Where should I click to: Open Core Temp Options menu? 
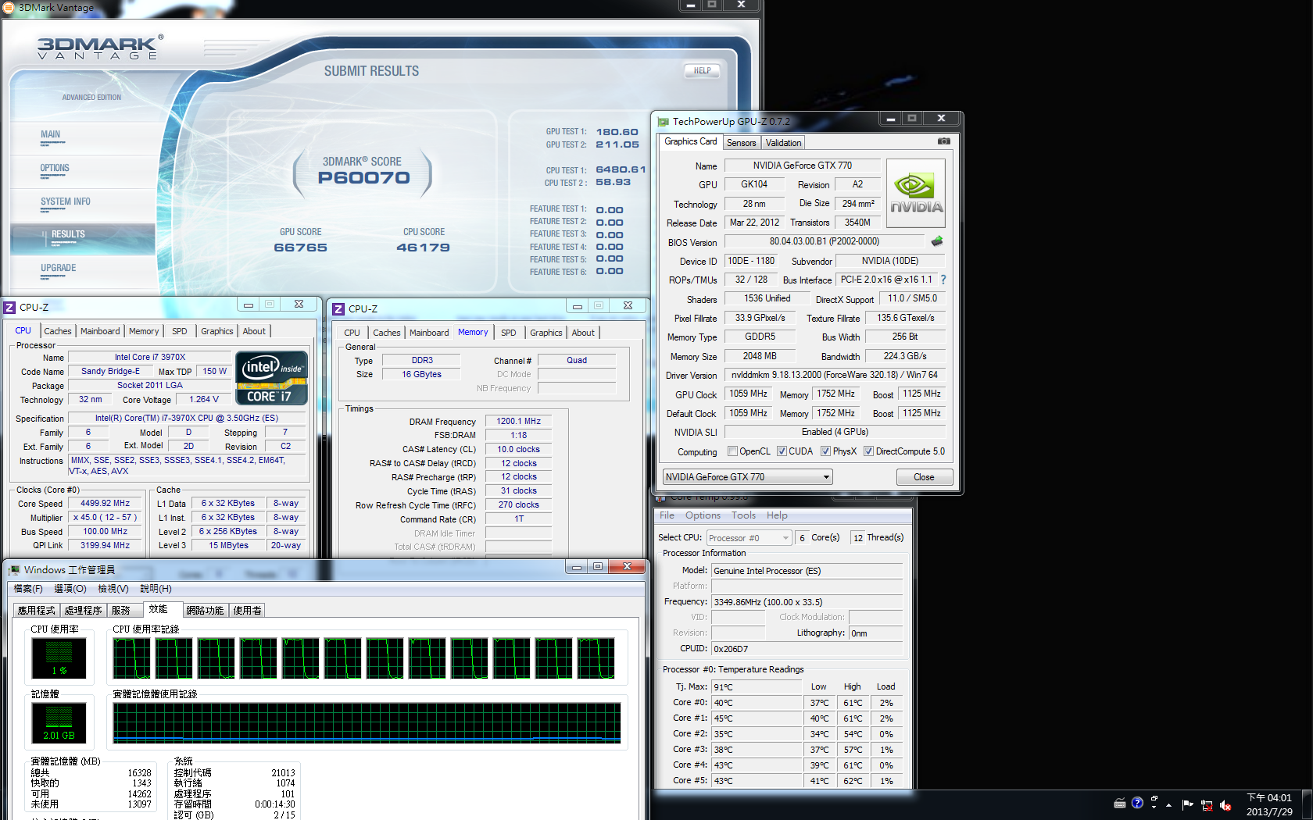[703, 515]
